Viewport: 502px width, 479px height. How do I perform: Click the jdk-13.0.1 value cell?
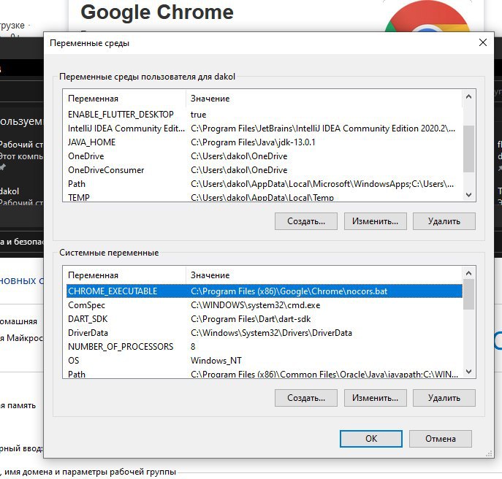point(253,142)
